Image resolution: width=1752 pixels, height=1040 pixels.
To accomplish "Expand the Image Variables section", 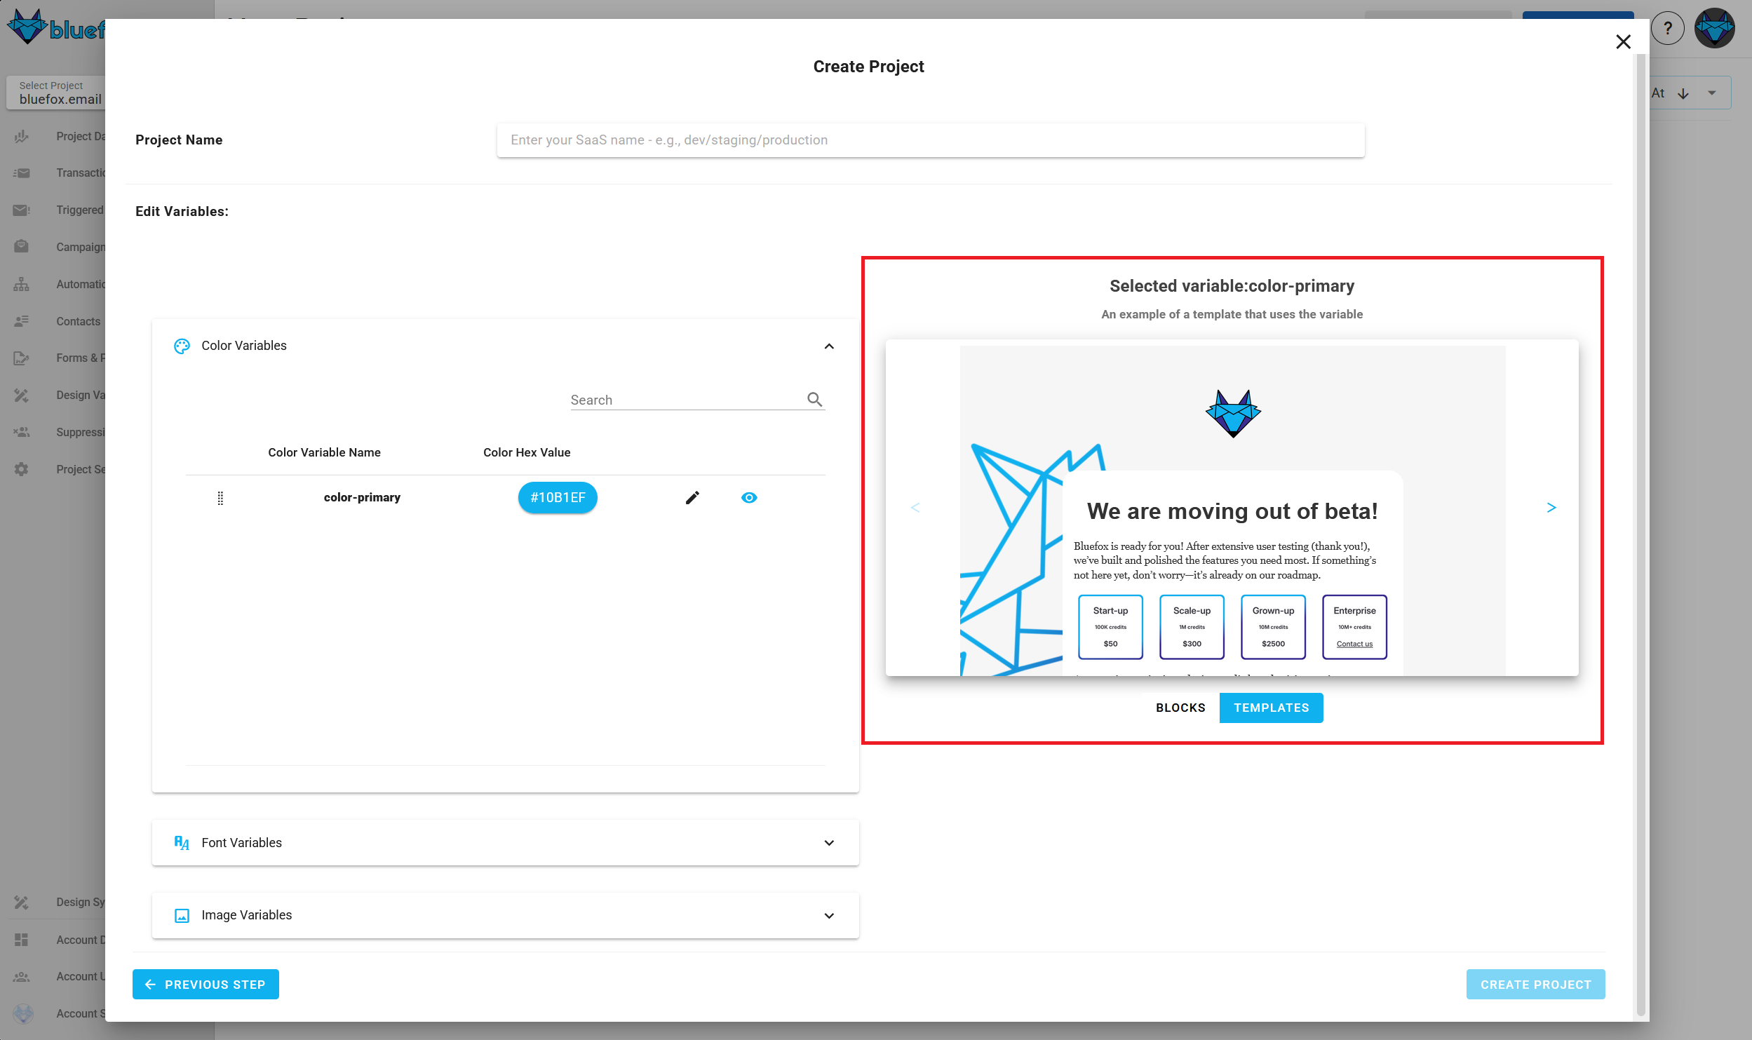I will (829, 915).
